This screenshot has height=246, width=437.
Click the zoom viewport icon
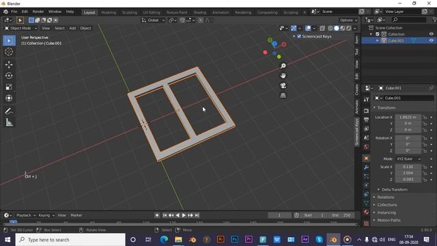point(283,66)
